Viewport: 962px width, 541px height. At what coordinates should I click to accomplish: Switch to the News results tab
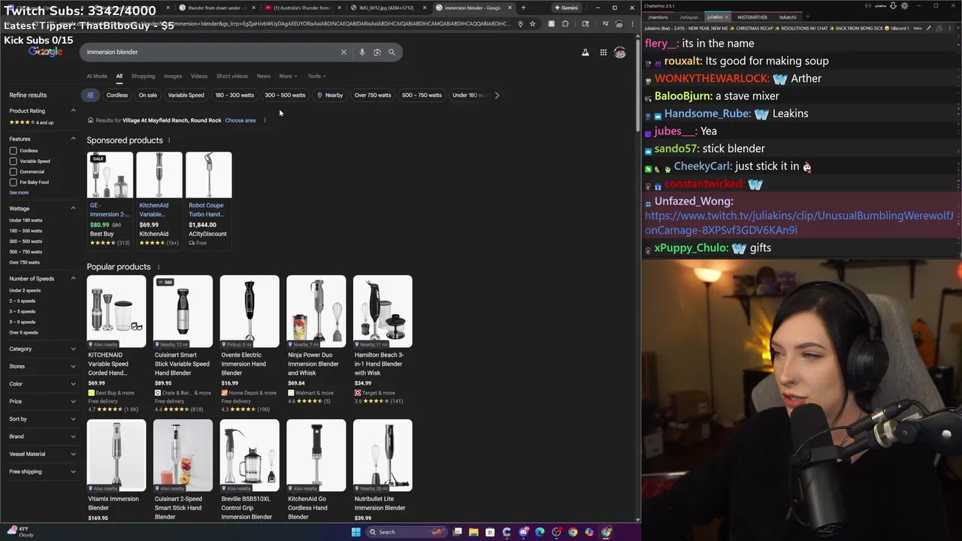click(263, 76)
